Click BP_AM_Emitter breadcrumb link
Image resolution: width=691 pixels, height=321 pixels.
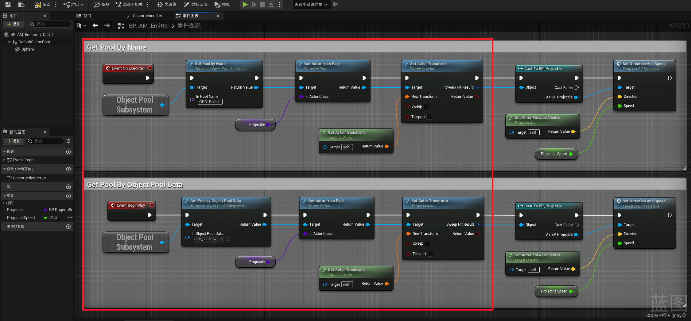pyautogui.click(x=149, y=25)
